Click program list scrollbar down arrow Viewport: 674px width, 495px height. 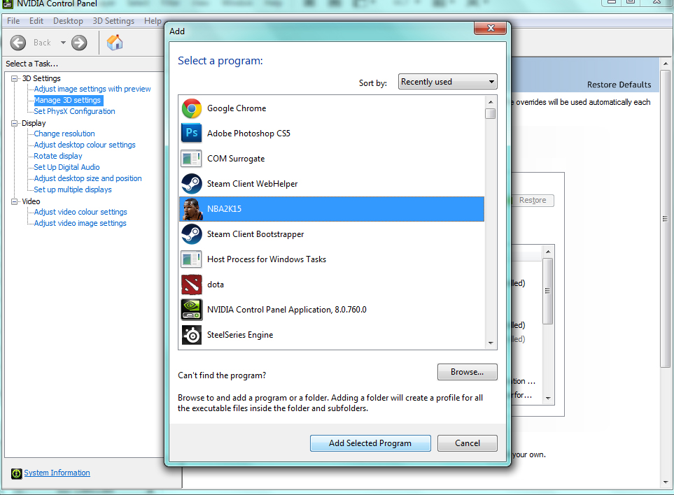pos(491,343)
